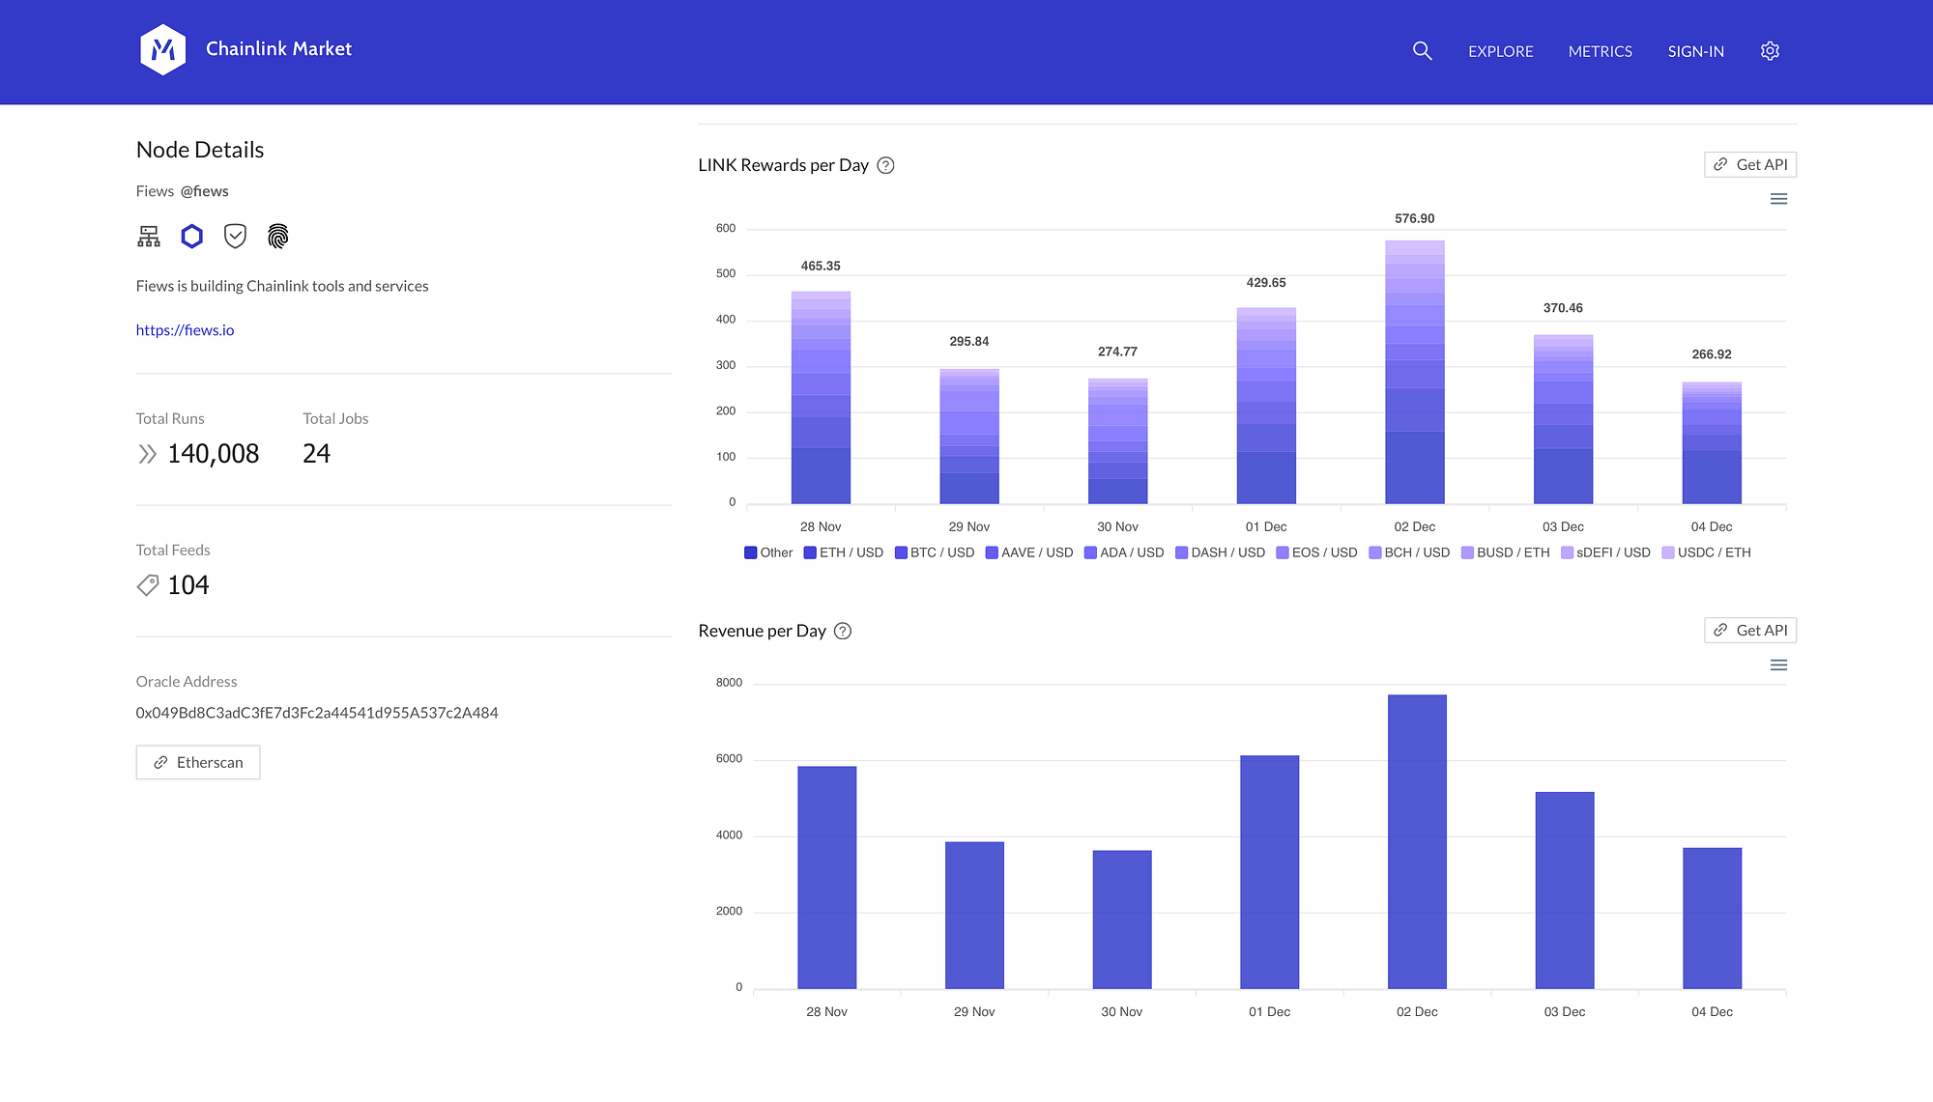Select the 29 Nov revenue bar
This screenshot has width=1933, height=1102.
tap(974, 916)
